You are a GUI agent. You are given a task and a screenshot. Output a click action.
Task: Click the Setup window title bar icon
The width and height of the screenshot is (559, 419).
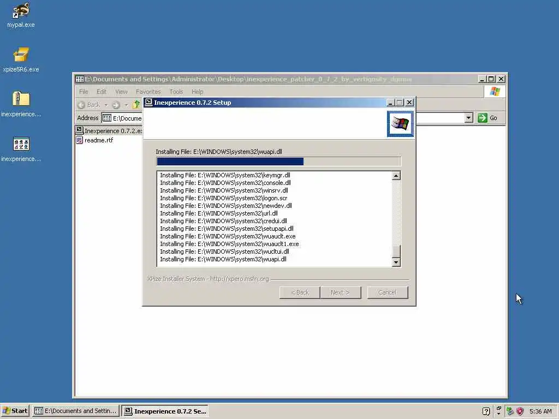[148, 103]
